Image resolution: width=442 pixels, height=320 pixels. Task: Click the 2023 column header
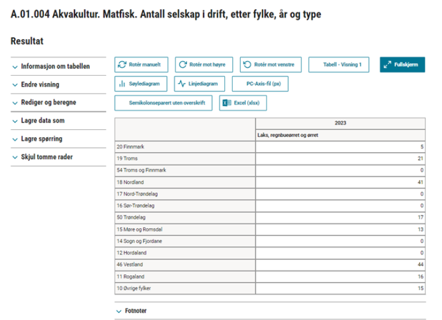coord(340,123)
